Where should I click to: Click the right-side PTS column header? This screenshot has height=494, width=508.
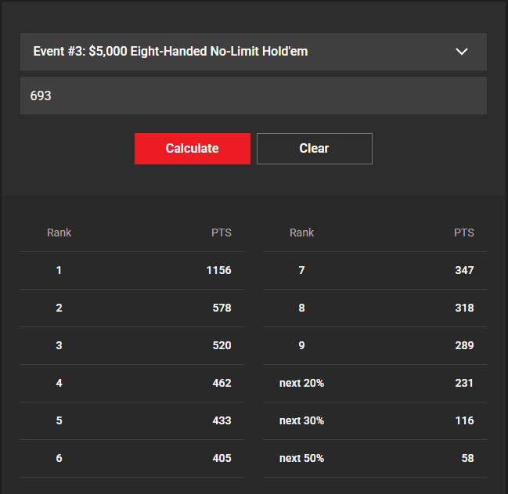coord(463,233)
